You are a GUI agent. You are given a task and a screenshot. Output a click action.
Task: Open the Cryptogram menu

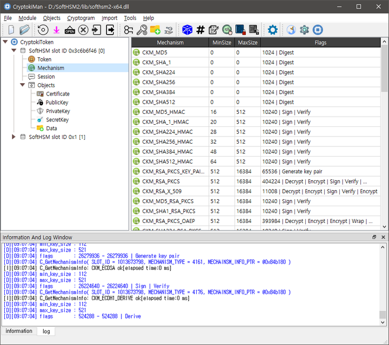(x=81, y=18)
